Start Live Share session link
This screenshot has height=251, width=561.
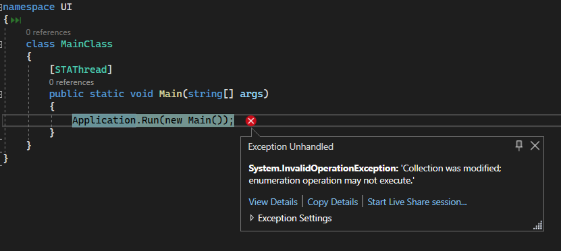tap(417, 202)
